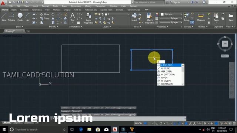The image size is (237, 133).
Task: Click the Help question mark icon
Action: pos(204,2)
